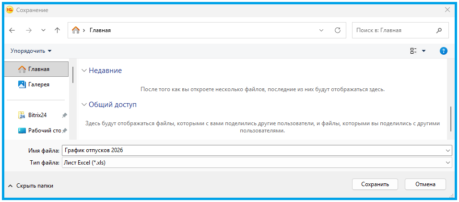Open the Help question mark icon
Screen dimensions: 459x202
(x=443, y=51)
